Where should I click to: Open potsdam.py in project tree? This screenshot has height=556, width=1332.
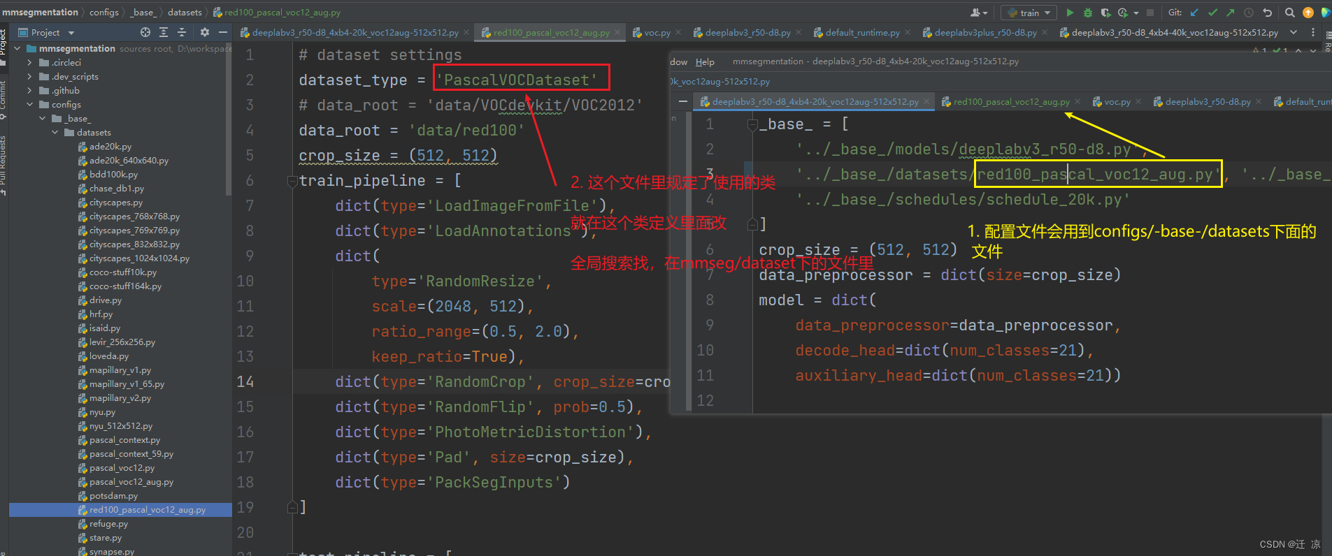[113, 495]
